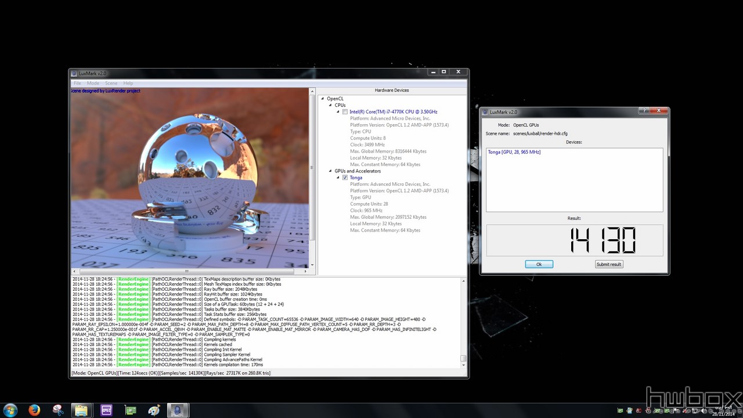Minimize the LuxMark main window
The width and height of the screenshot is (743, 418).
pos(434,72)
